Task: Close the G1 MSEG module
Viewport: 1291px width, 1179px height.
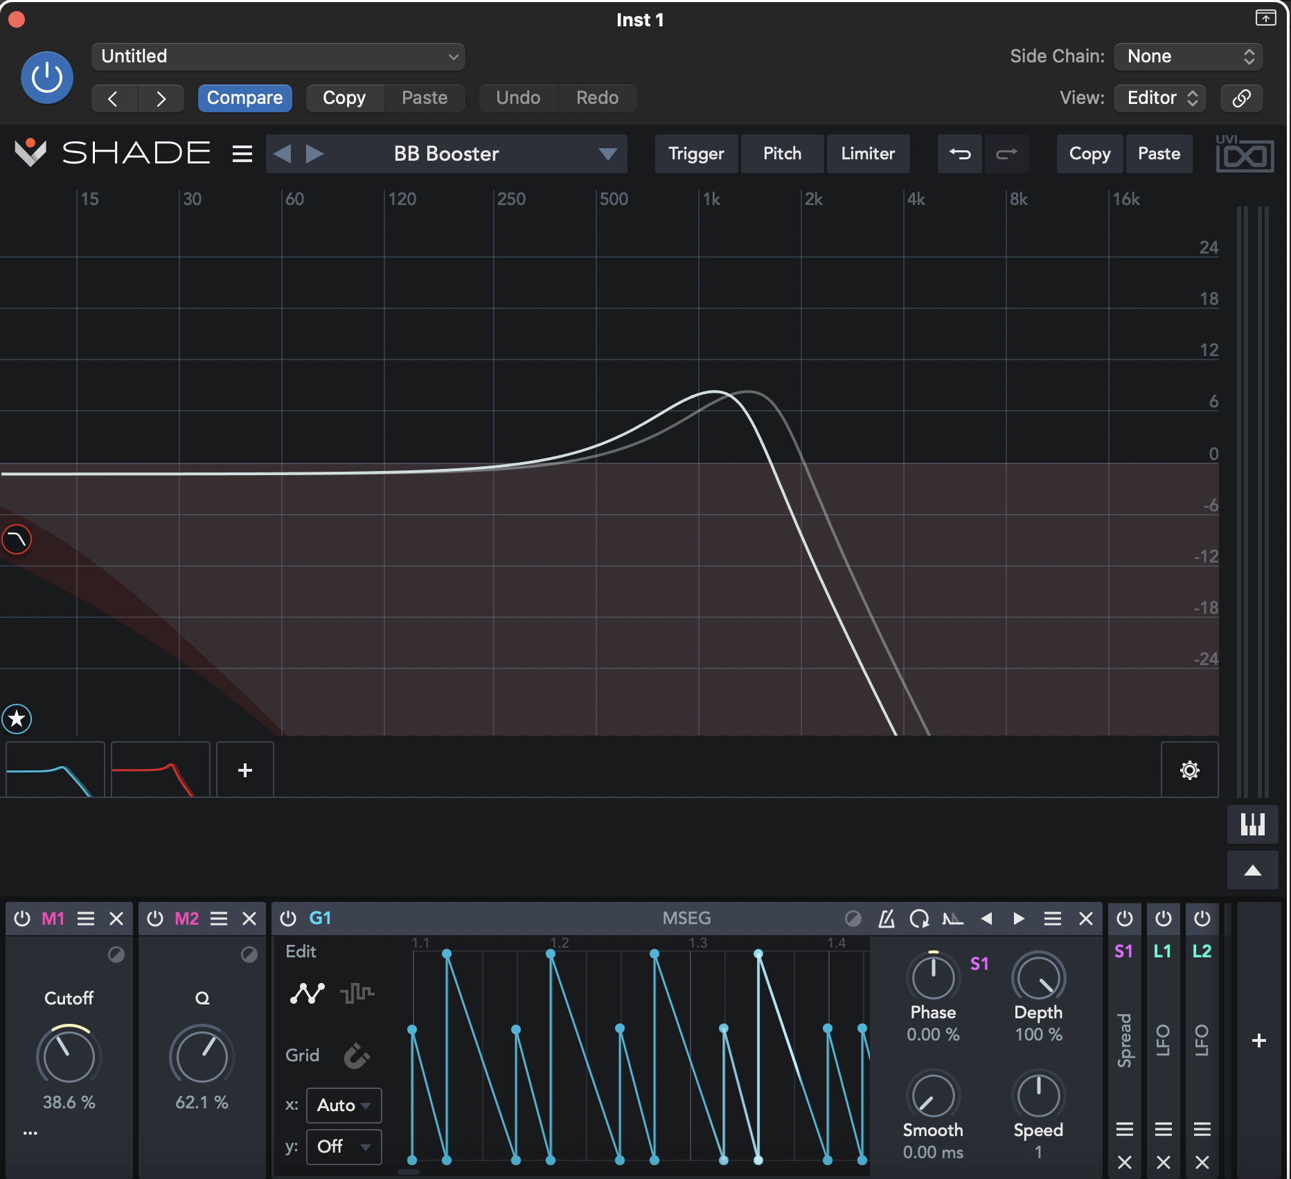Action: point(1086,919)
